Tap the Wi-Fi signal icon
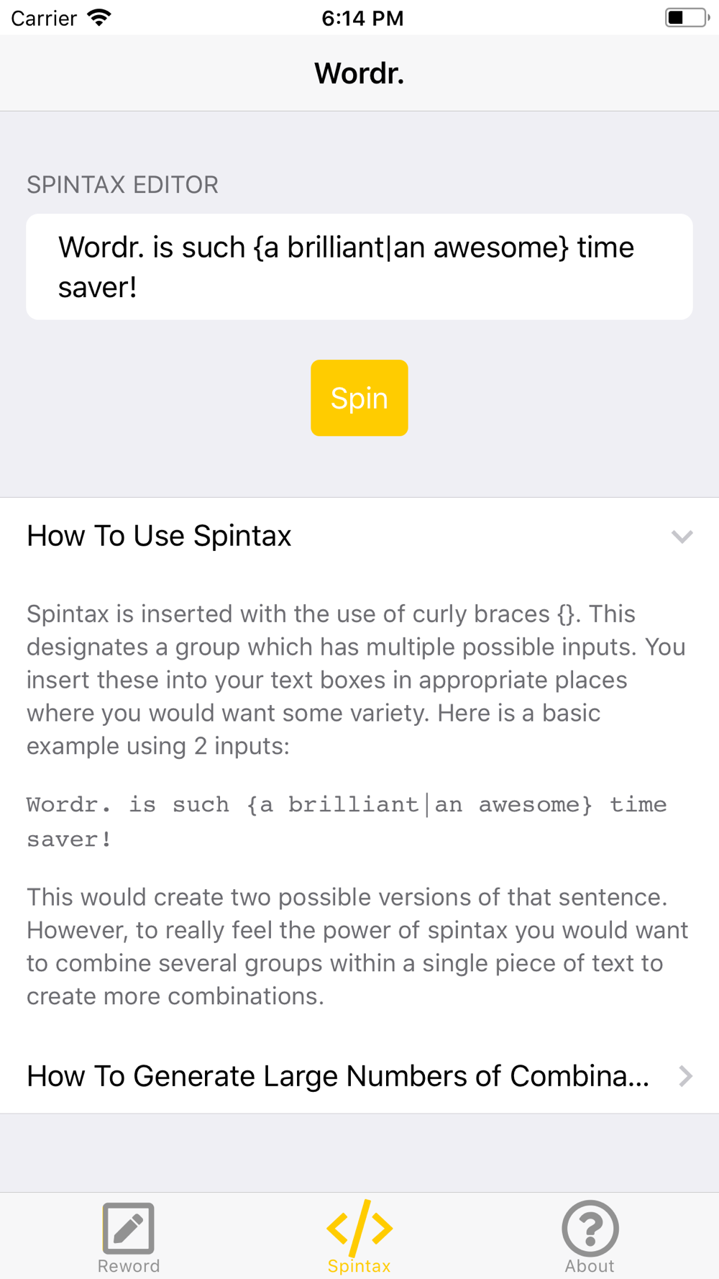 click(99, 17)
